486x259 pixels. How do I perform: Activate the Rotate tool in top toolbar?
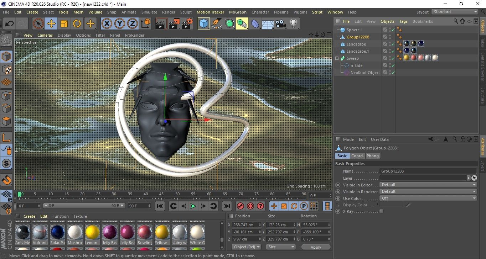point(77,24)
